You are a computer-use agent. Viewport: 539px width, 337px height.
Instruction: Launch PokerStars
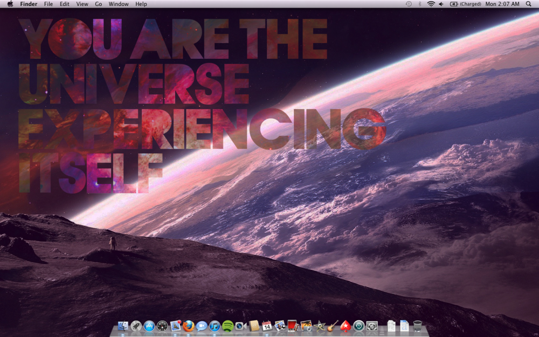[345, 326]
